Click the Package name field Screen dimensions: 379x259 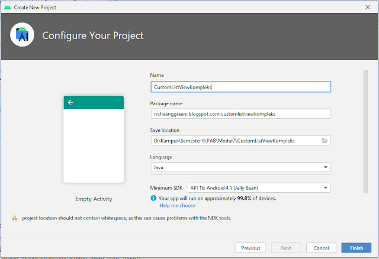click(x=241, y=114)
